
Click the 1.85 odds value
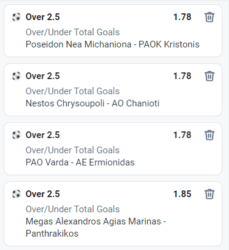[x=182, y=194]
